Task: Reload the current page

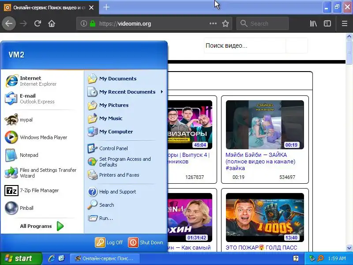Action: click(38, 23)
